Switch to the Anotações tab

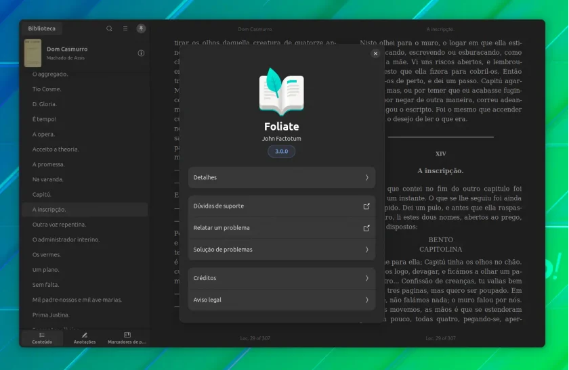(x=85, y=338)
